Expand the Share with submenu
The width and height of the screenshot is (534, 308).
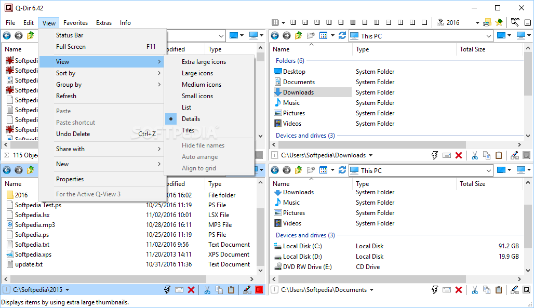(x=102, y=149)
